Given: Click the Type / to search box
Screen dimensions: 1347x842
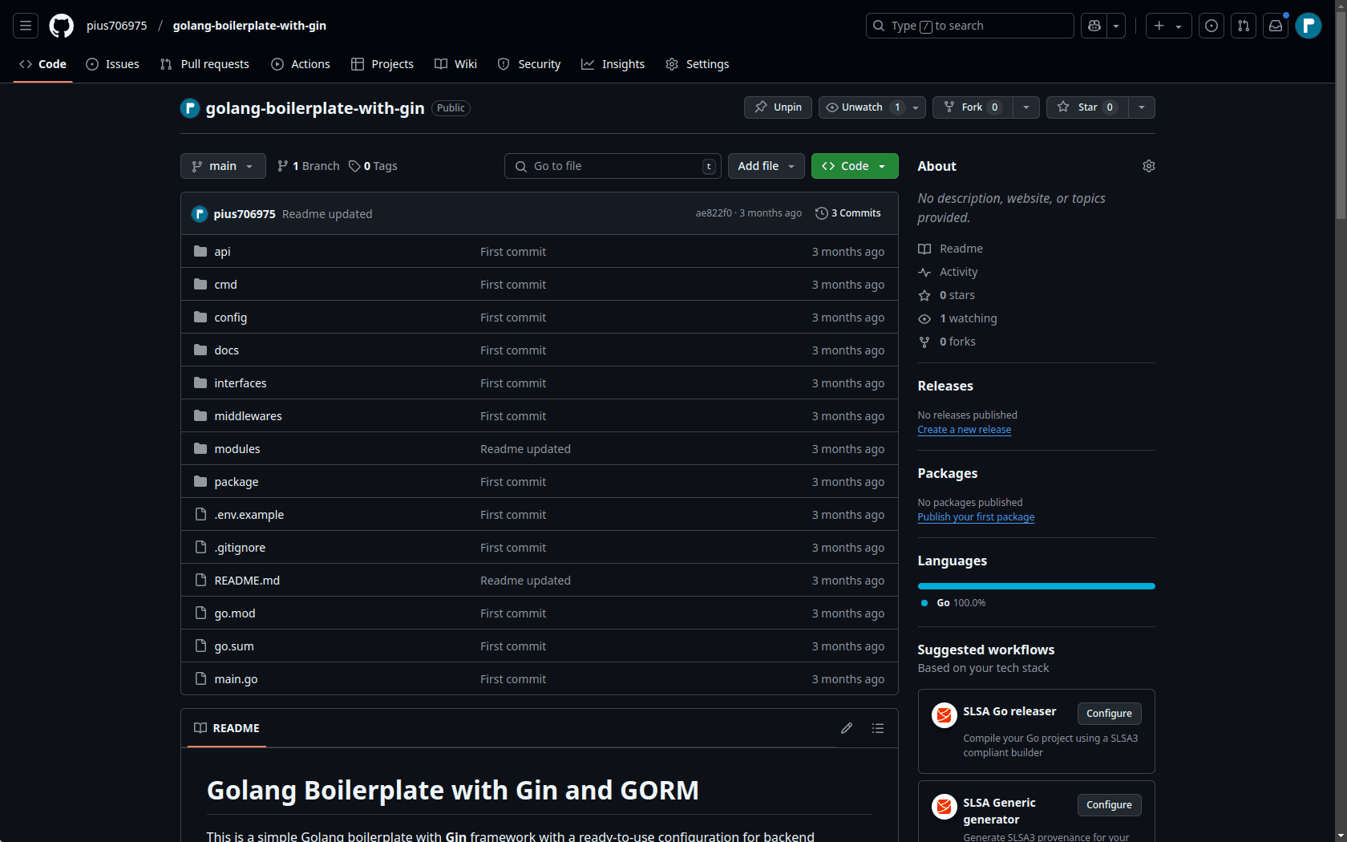Looking at the screenshot, I should [x=969, y=26].
